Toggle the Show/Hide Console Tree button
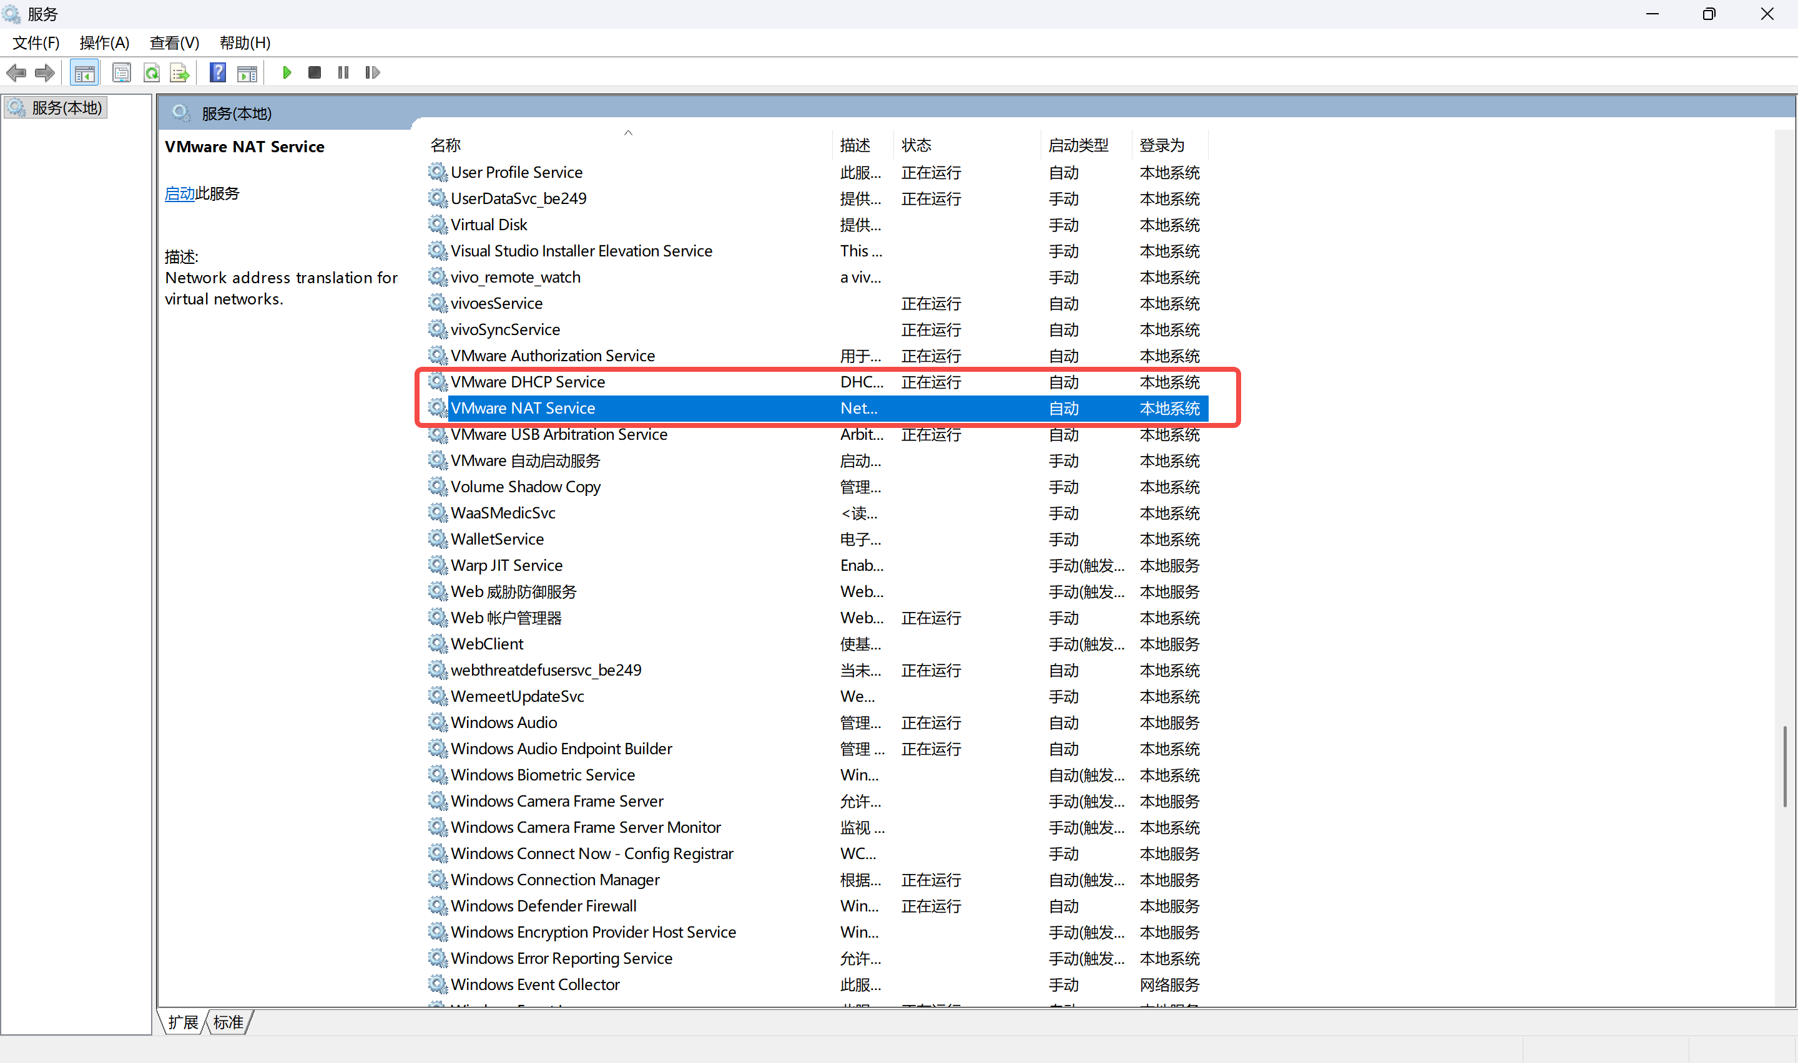Viewport: 1798px width, 1063px height. click(x=84, y=72)
